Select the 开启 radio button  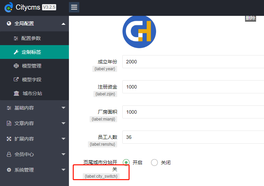(126, 163)
